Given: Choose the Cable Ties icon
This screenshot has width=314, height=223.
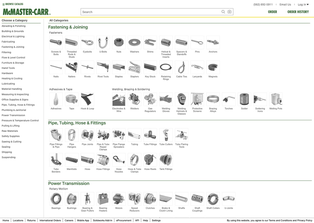Looking at the screenshot, I should (181, 67).
